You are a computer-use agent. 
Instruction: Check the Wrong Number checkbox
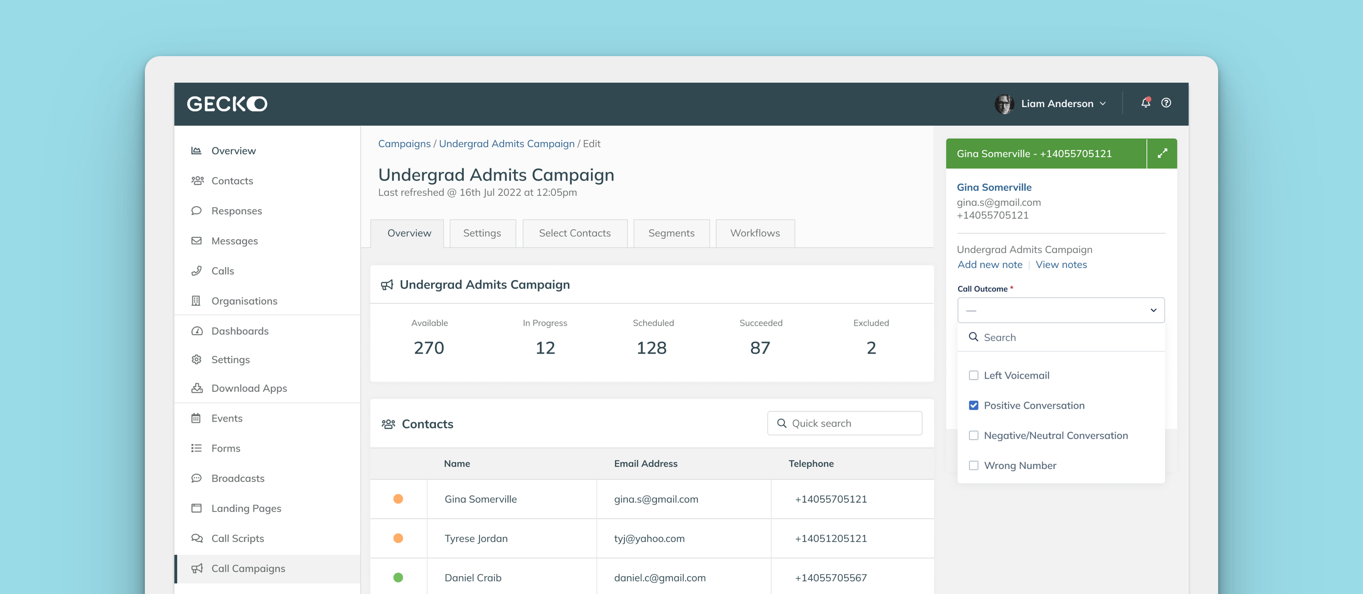coord(974,465)
